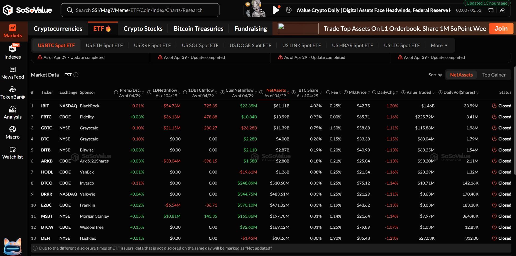Open the IBIT ticker row link
The height and width of the screenshot is (256, 516).
pyautogui.click(x=45, y=106)
